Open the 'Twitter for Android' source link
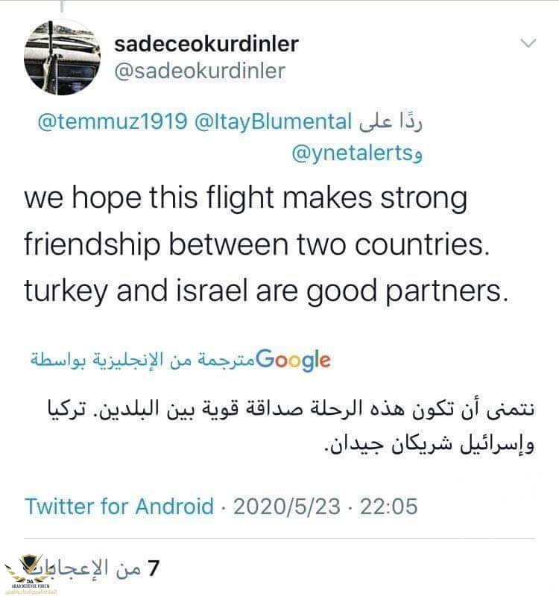This screenshot has height=596, width=559. click(119, 507)
